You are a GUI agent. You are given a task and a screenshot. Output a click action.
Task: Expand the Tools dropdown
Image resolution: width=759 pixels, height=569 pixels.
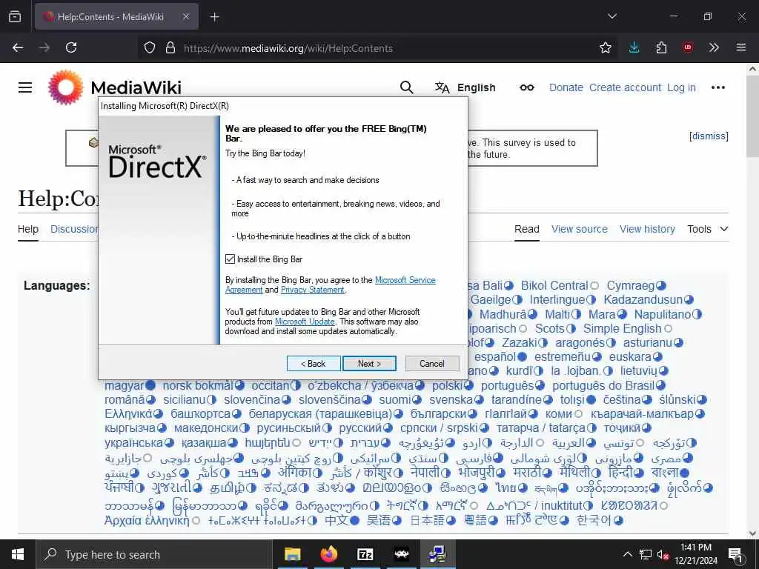point(707,229)
